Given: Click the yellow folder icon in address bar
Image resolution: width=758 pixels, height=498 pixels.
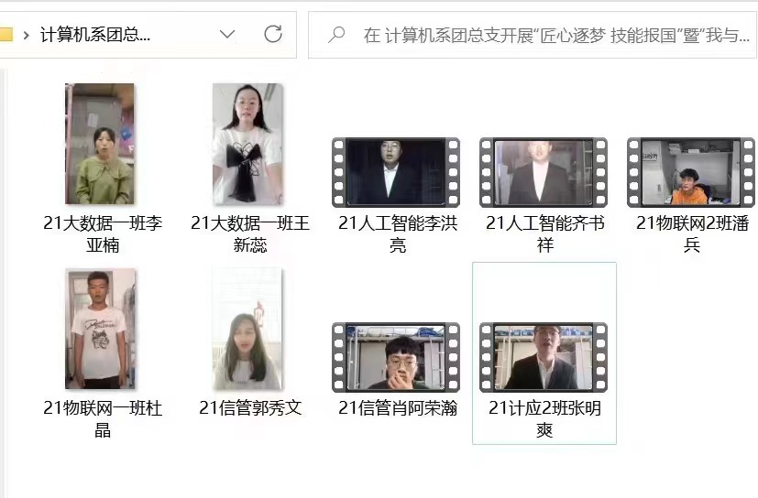Looking at the screenshot, I should click(x=5, y=35).
